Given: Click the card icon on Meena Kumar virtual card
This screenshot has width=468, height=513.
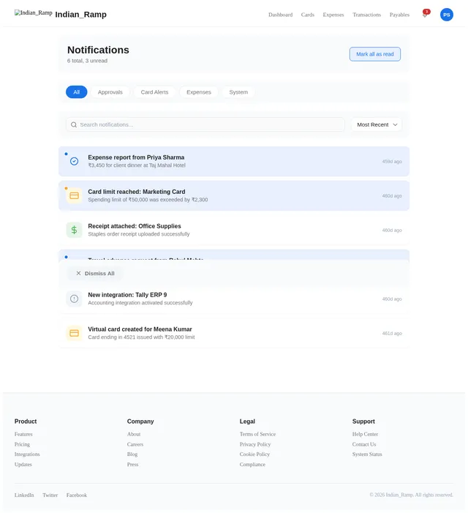Looking at the screenshot, I should pos(74,333).
